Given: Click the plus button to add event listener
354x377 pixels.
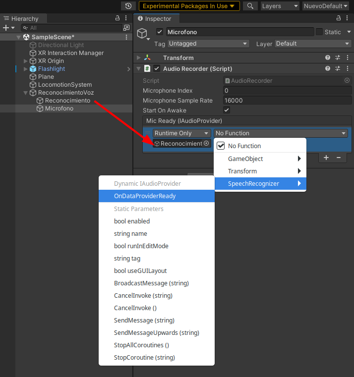Looking at the screenshot, I should tap(326, 158).
